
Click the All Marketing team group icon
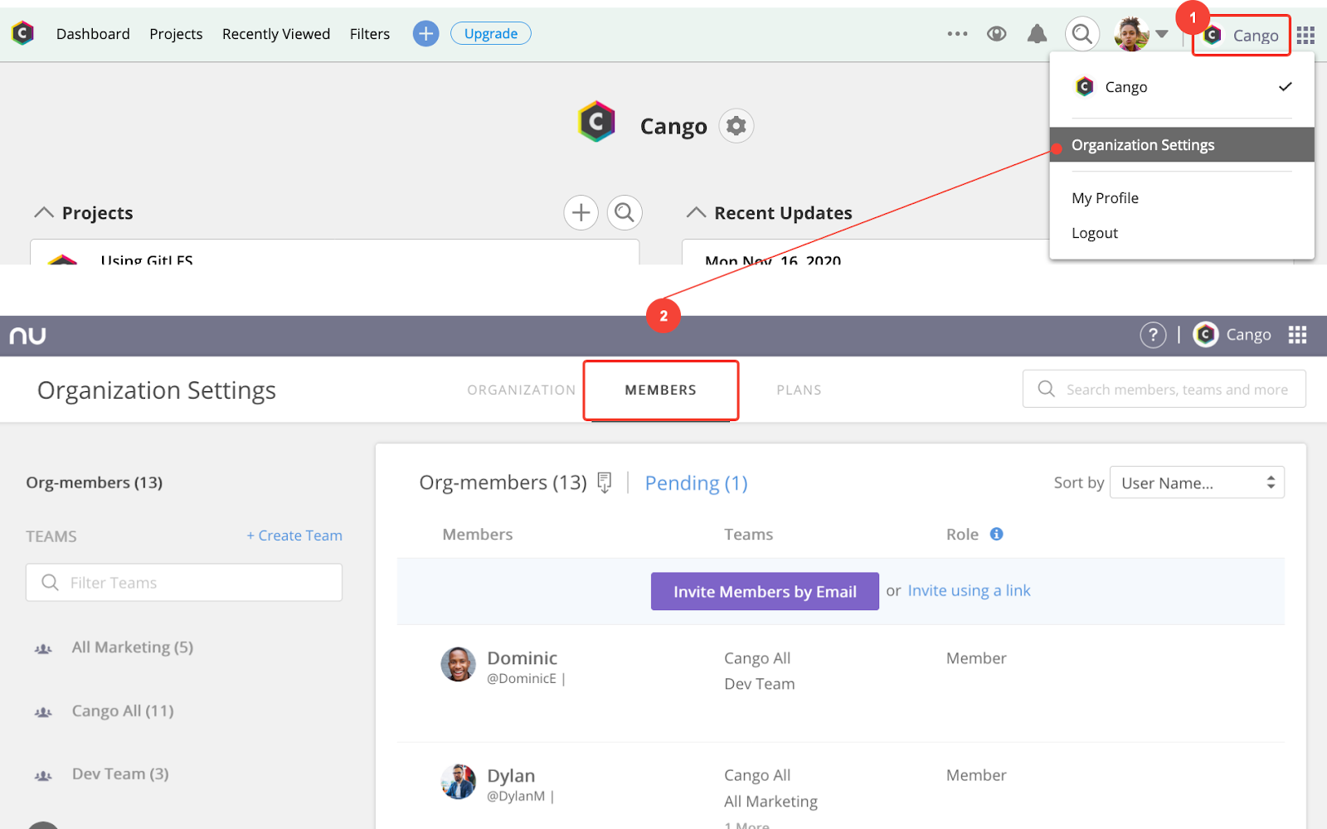coord(43,649)
